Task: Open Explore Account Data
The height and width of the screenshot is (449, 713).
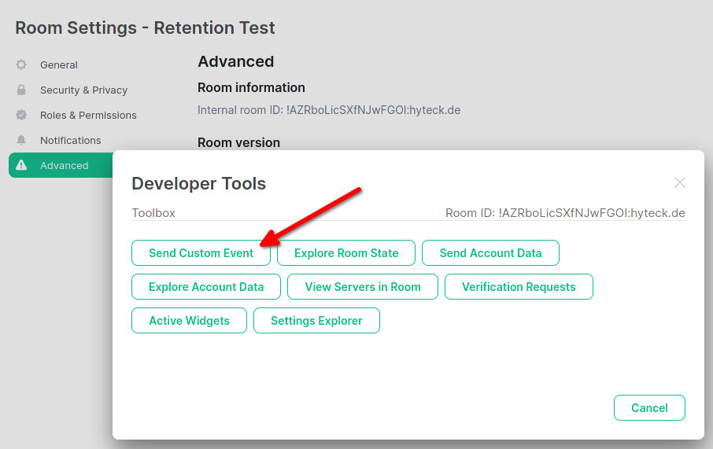Action: coord(206,287)
